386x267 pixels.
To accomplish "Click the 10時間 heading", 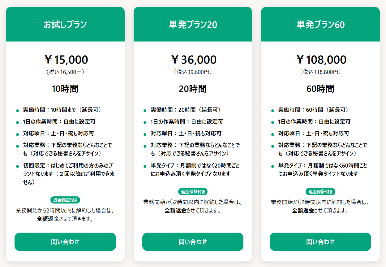I will point(65,89).
